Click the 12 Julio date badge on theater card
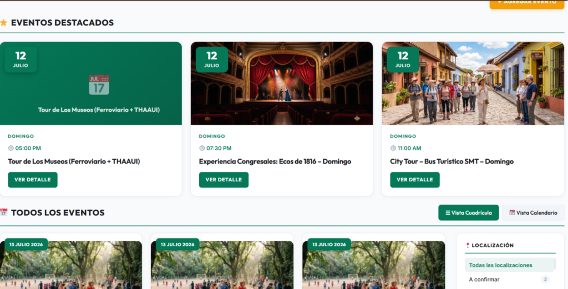 tap(211, 60)
